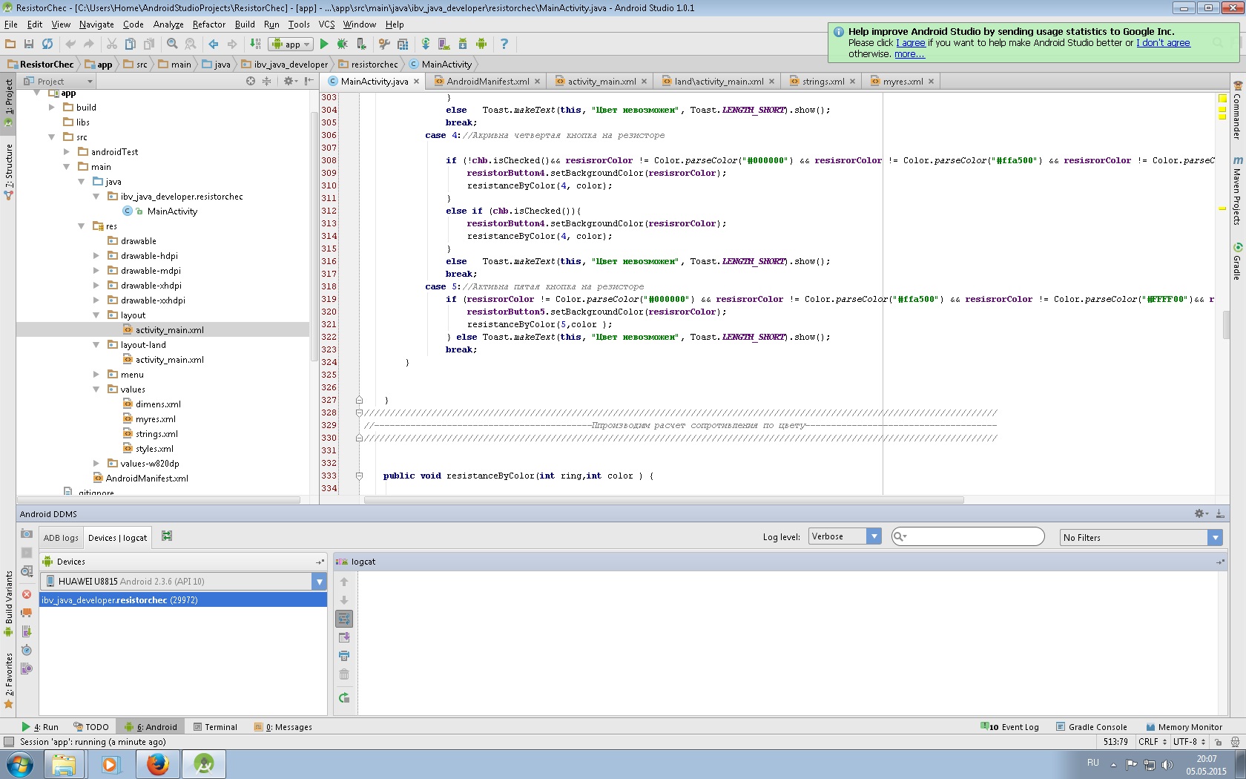Restart logcat with the green restart icon
Viewport: 1246px width, 779px height.
pos(344,697)
